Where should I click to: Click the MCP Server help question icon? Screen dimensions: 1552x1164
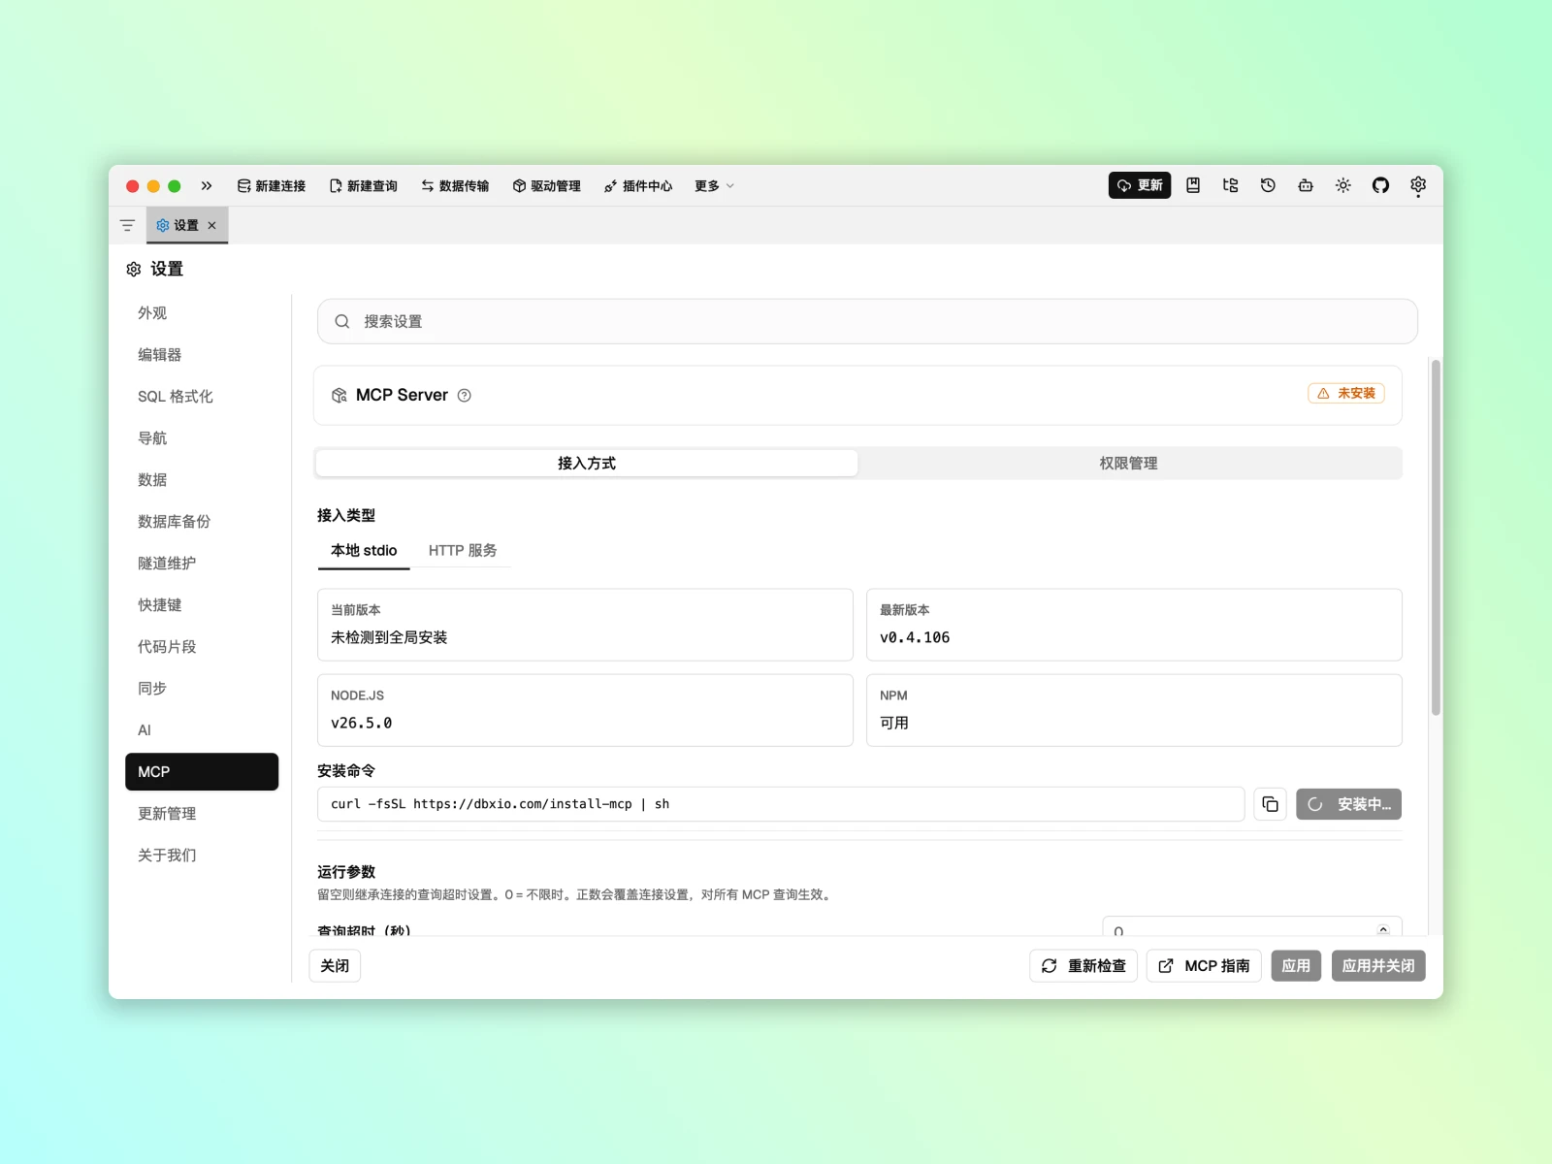tap(465, 396)
